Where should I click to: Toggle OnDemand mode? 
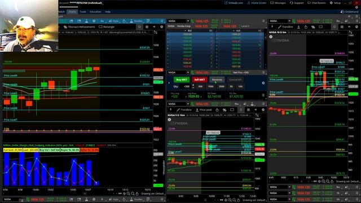click(x=349, y=11)
